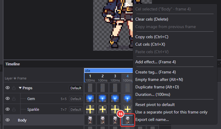Open Duration... (100ms) option

153,94
